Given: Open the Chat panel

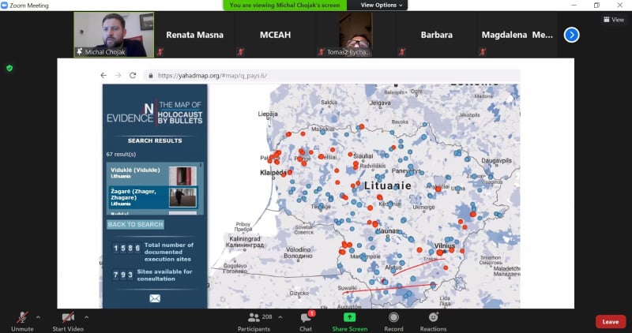Looking at the screenshot, I should (306, 321).
